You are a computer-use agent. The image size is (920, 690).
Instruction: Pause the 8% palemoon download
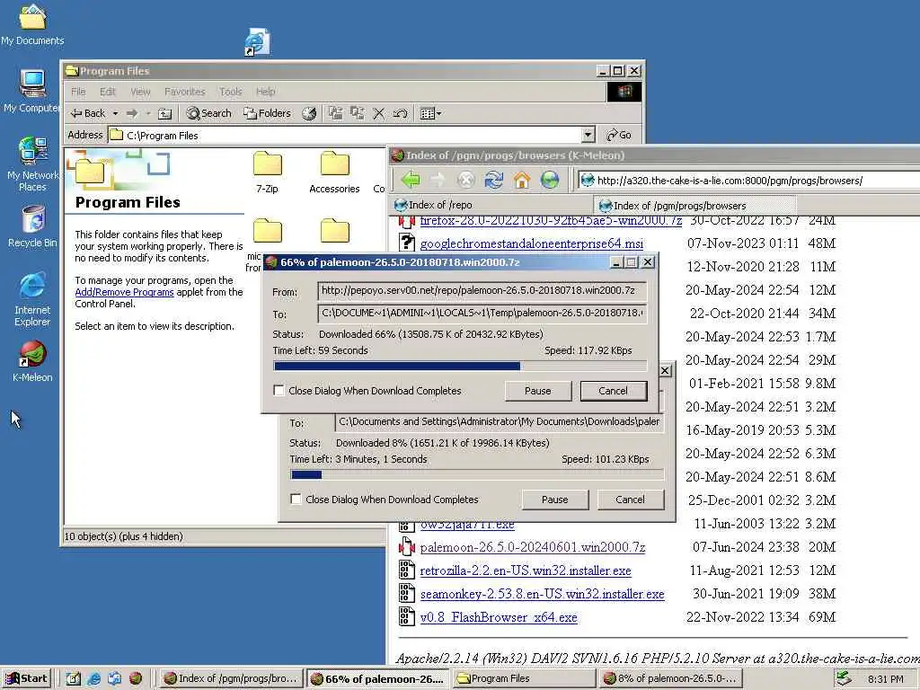coord(554,500)
